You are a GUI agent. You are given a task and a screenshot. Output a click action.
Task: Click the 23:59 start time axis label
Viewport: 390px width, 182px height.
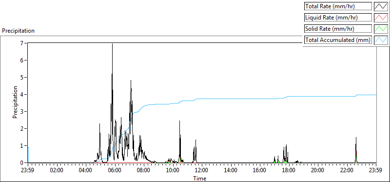(x=28, y=171)
